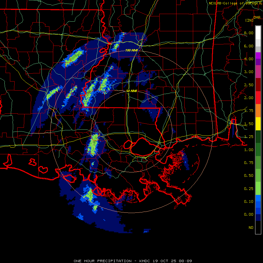Pick the darkest green legend swatch near 1.25
263x263 pixels.
(258, 136)
